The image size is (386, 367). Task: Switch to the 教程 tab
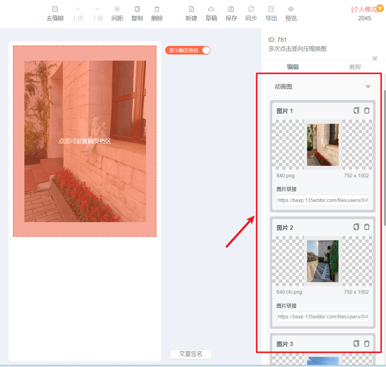tap(355, 67)
